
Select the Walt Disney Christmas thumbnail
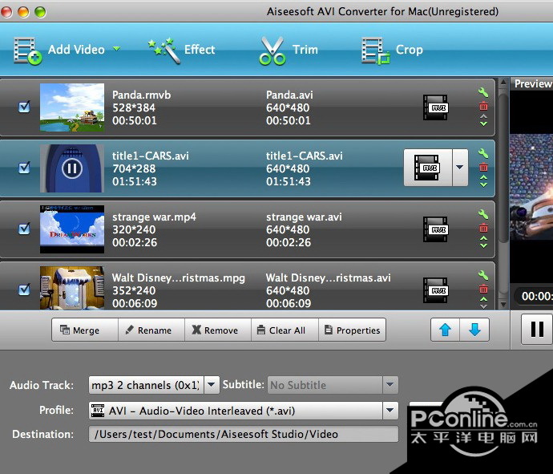(x=72, y=288)
